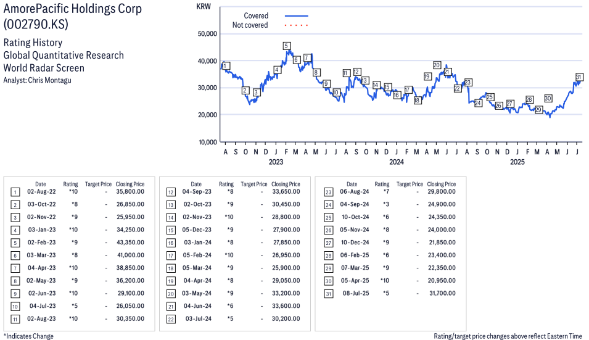Select closing price 43,350.00
This screenshot has width=589, height=340.
130,243
